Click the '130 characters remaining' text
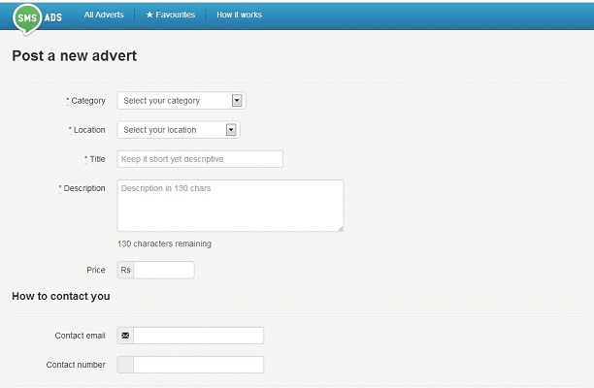594x388 pixels. [164, 243]
